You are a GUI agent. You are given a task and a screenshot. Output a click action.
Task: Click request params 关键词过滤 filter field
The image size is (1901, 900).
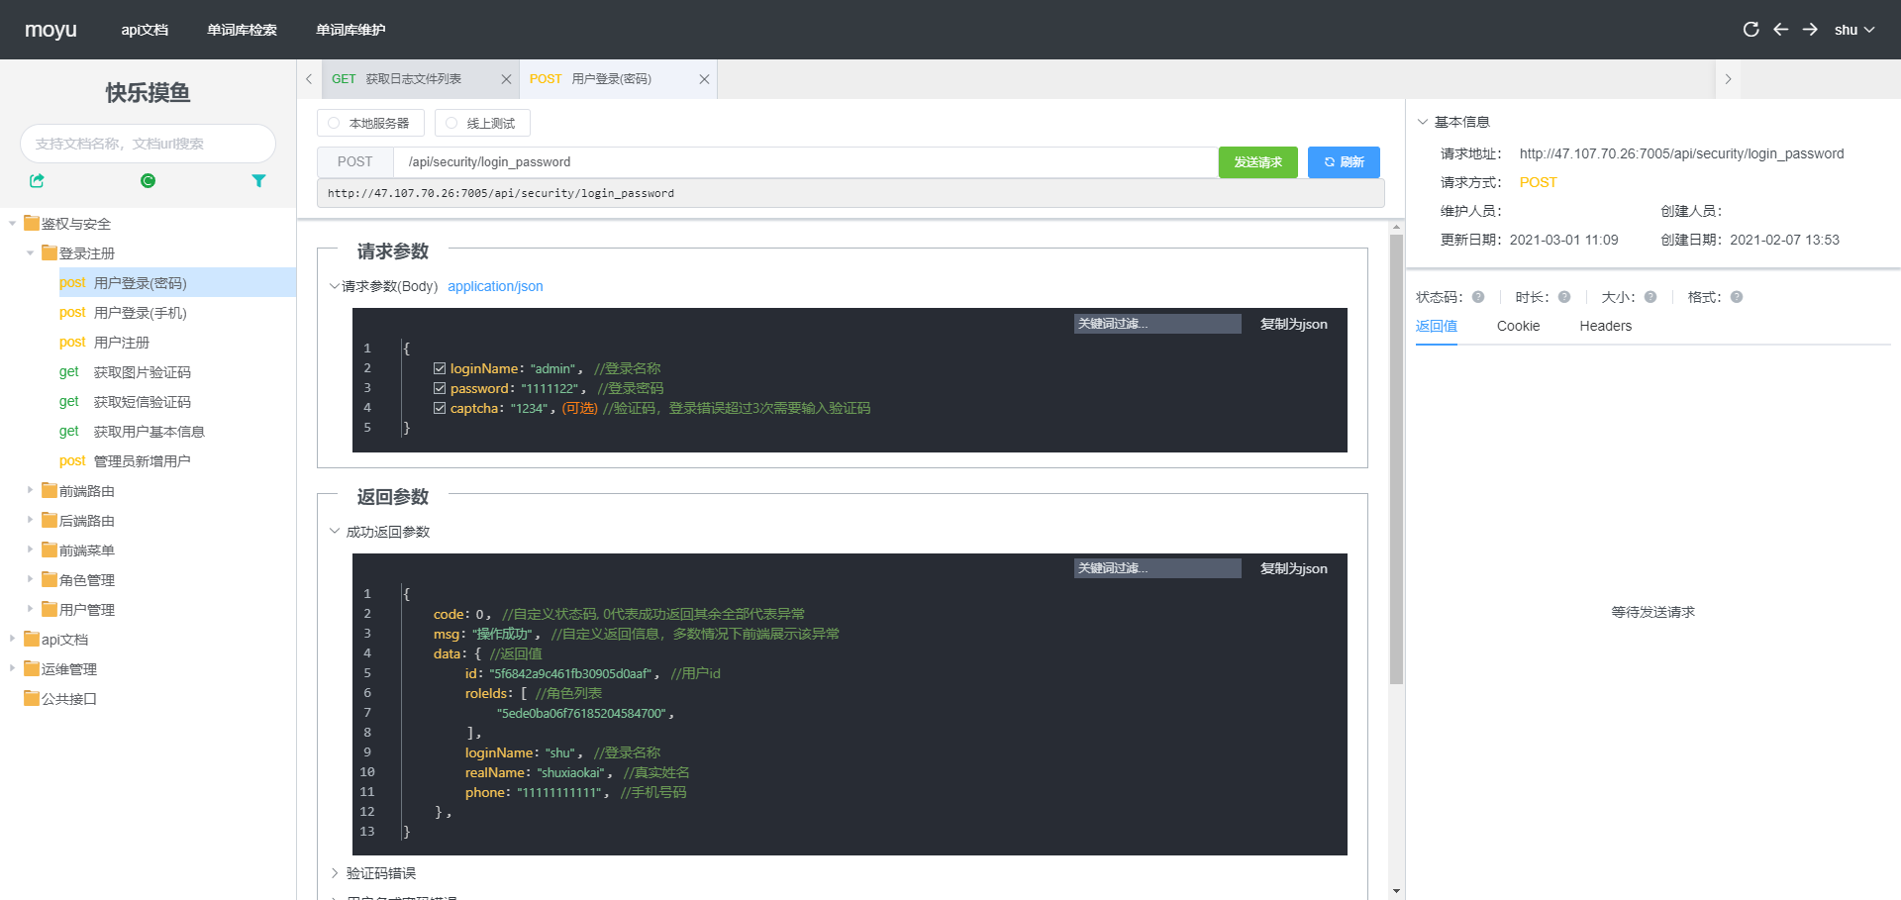click(x=1157, y=324)
